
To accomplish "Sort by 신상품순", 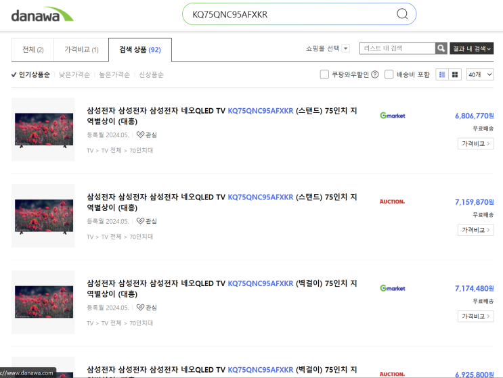I will pos(151,74).
